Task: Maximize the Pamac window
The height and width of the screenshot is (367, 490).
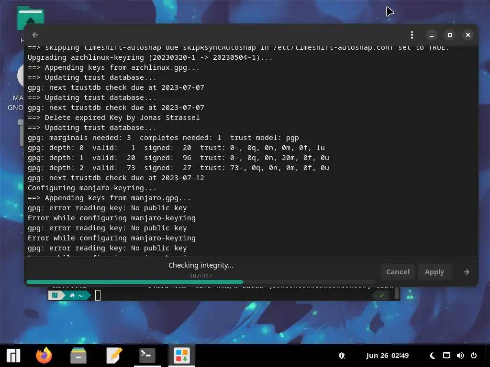Action: 450,35
